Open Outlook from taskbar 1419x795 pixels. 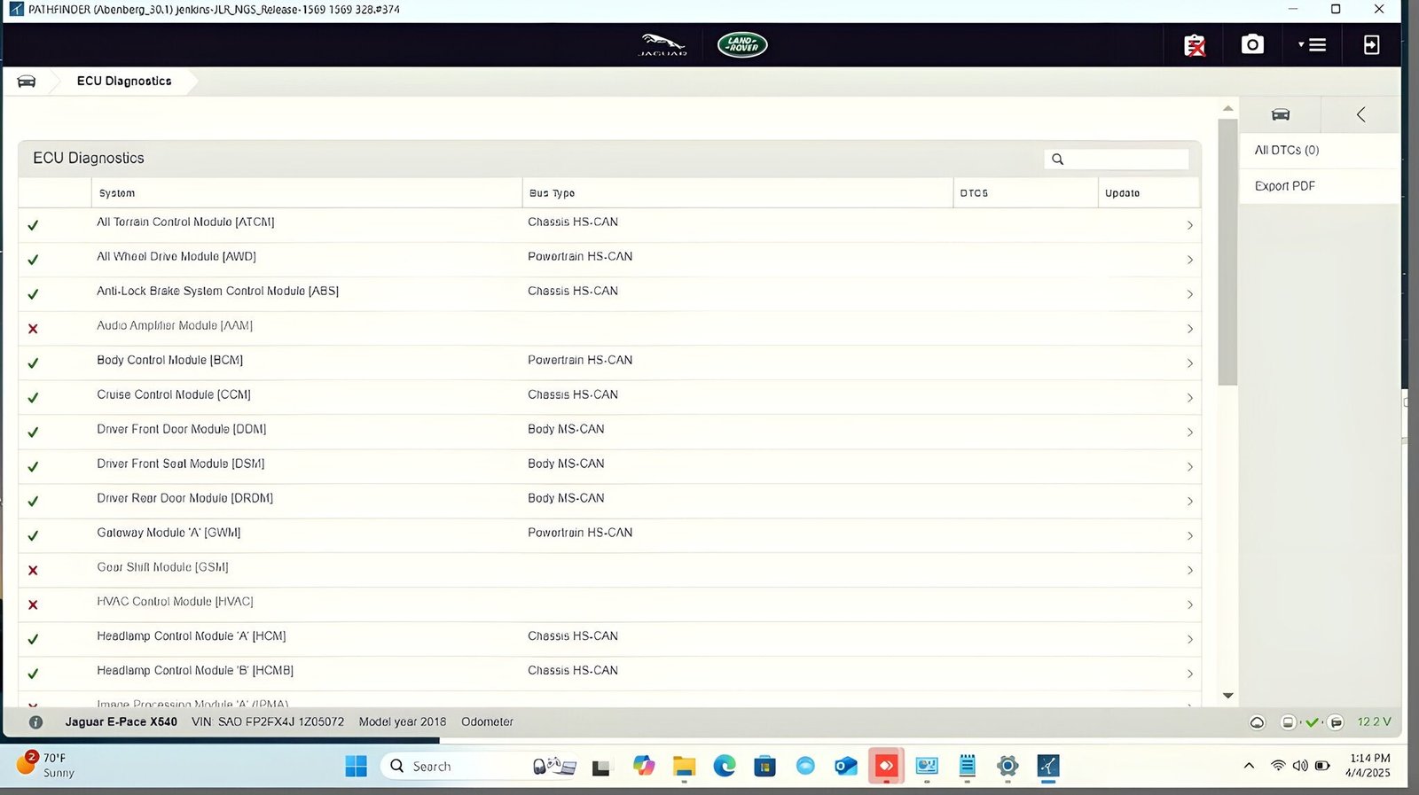845,766
